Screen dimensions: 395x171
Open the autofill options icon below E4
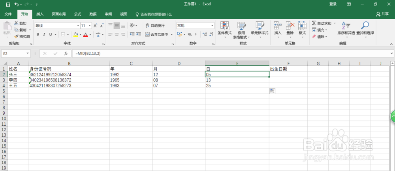click(272, 91)
